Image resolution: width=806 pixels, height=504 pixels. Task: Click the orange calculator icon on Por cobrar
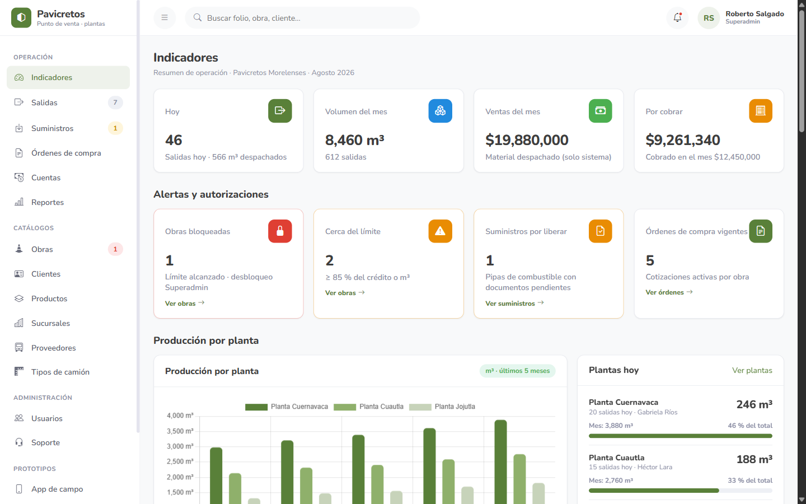pyautogui.click(x=761, y=111)
